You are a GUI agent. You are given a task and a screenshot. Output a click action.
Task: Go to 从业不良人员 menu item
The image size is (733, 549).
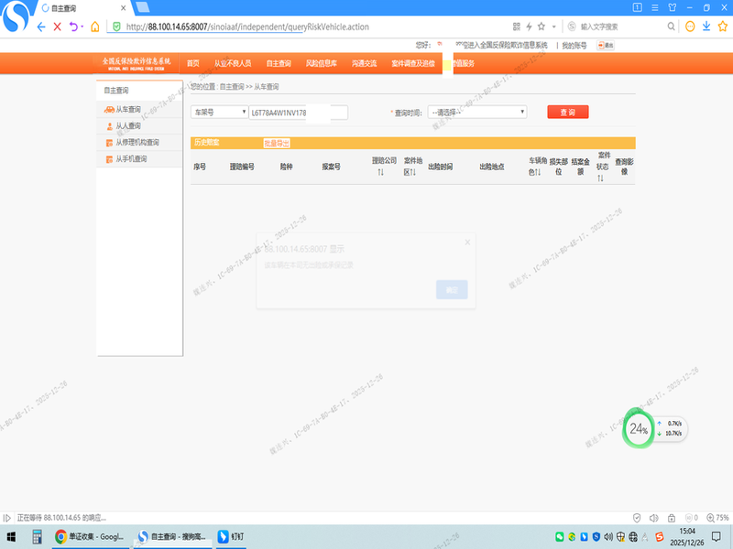tap(233, 63)
